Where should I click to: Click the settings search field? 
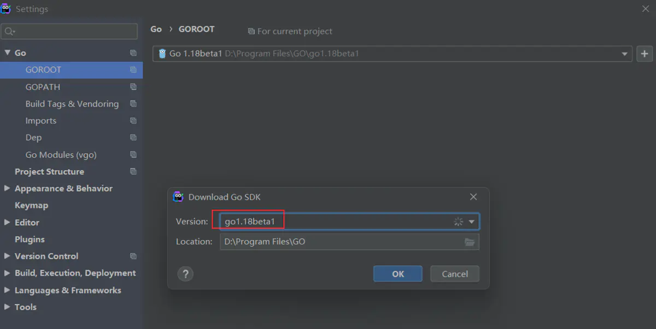tap(69, 32)
